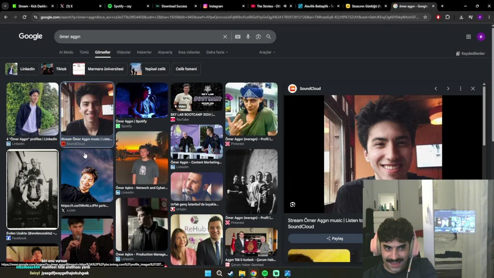The image size is (494, 278).
Task: Click the magnifier search submit icon
Action: click(x=269, y=37)
